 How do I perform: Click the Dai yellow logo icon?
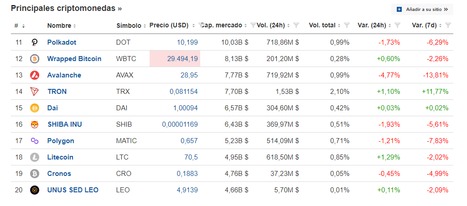(x=35, y=108)
